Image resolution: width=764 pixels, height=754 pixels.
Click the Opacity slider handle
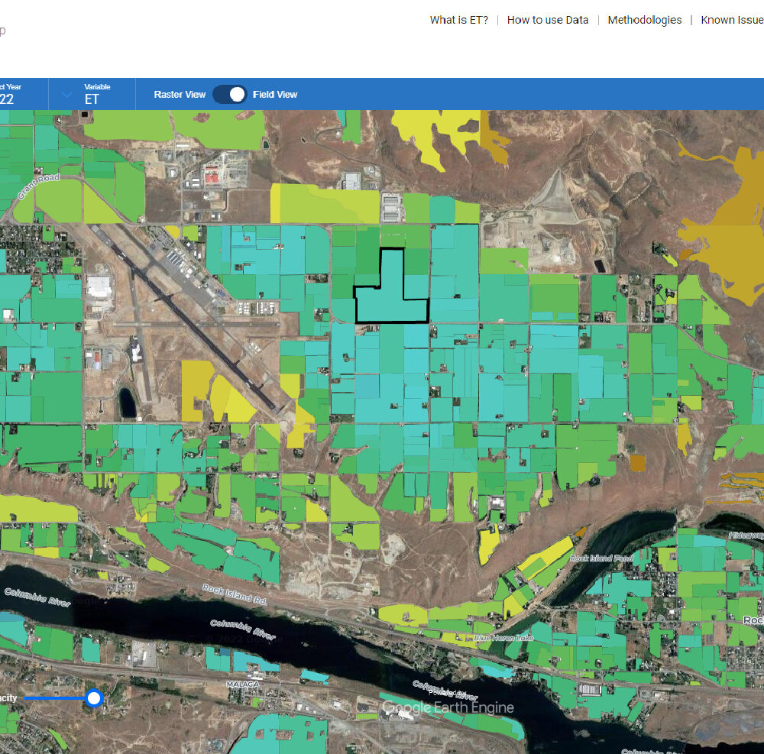[x=94, y=697]
